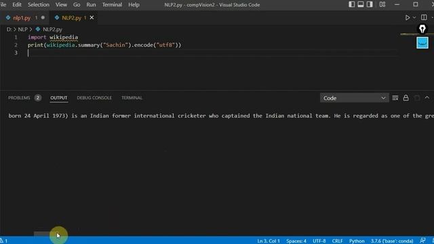
Task: Minimize the VS Code window
Action: (397, 5)
